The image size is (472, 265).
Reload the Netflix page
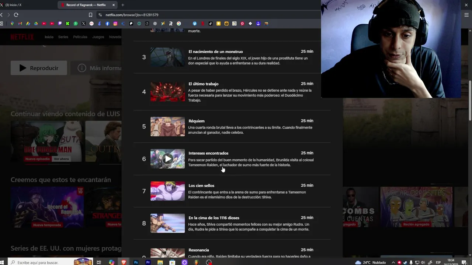pyautogui.click(x=16, y=15)
